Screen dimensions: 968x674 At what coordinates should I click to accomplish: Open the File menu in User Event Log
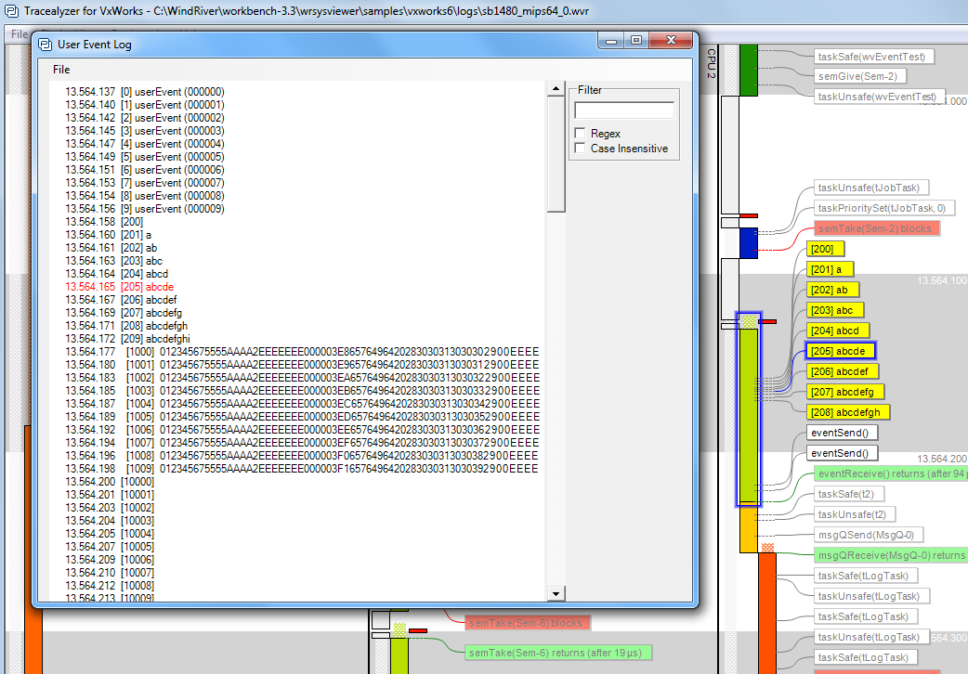(61, 70)
